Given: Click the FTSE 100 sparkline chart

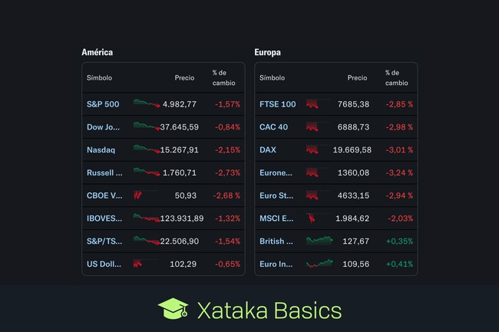Looking at the screenshot, I should (312, 104).
